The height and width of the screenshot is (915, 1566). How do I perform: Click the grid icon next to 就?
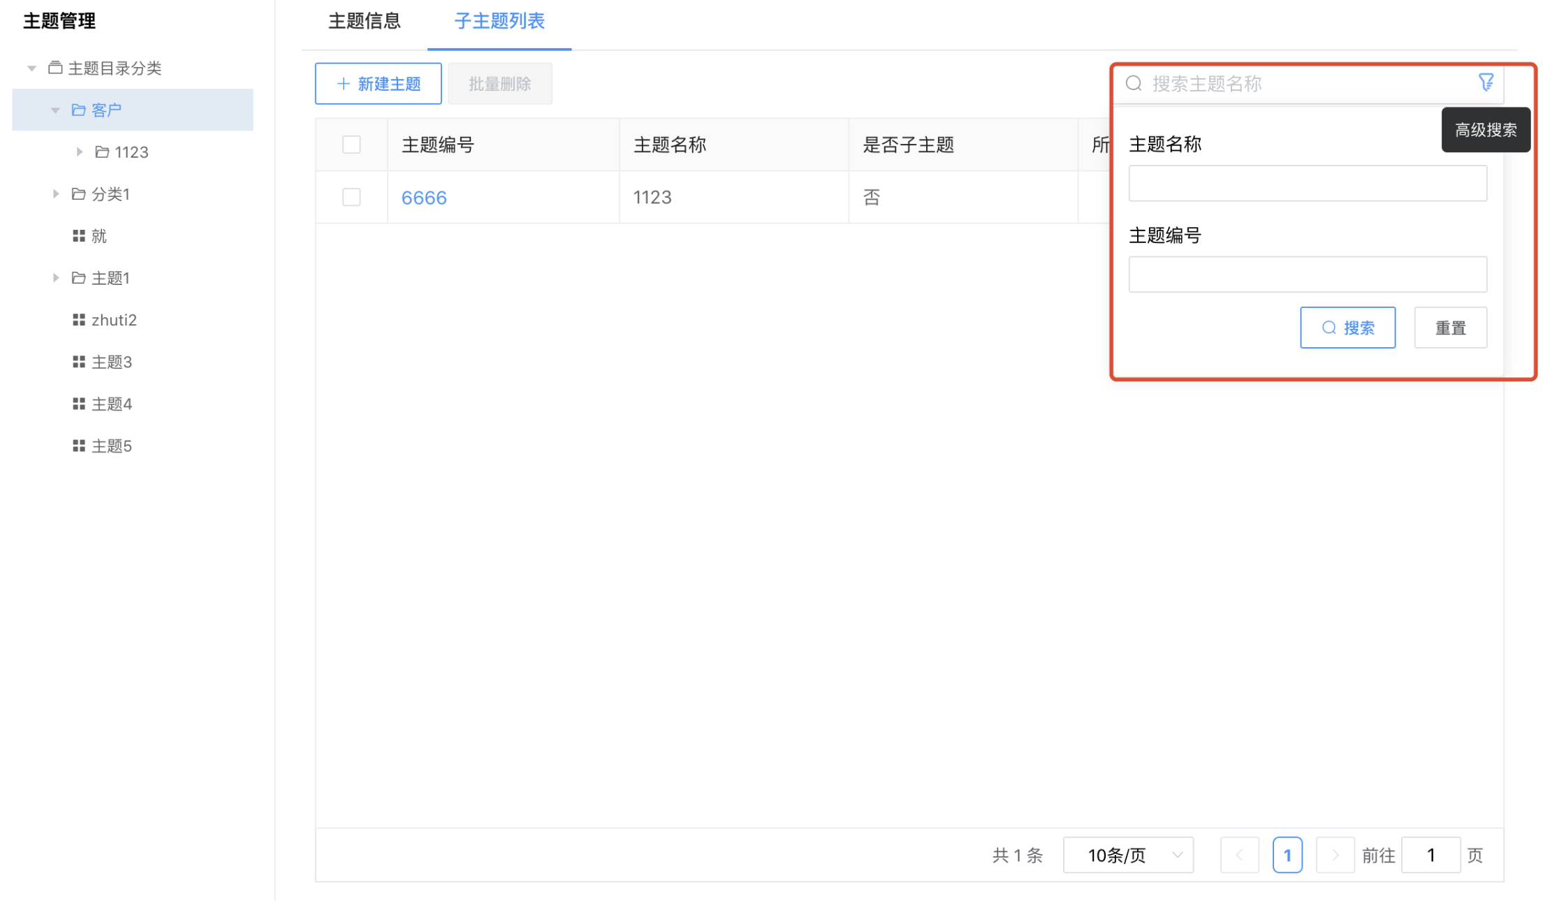[x=78, y=235]
